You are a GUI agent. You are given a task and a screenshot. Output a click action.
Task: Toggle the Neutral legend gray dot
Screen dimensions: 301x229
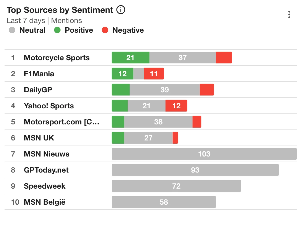12,30
